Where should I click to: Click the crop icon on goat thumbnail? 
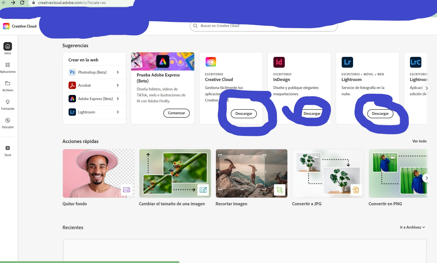280,190
